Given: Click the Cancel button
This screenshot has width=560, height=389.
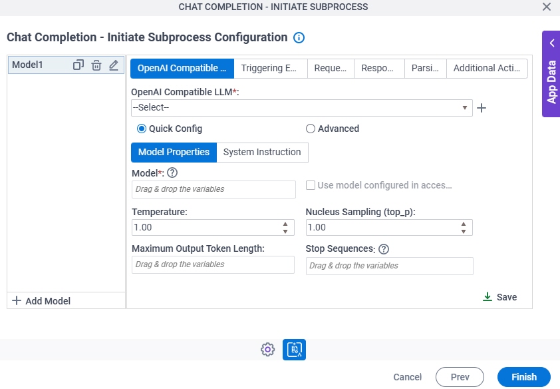Looking at the screenshot, I should pyautogui.click(x=408, y=377).
